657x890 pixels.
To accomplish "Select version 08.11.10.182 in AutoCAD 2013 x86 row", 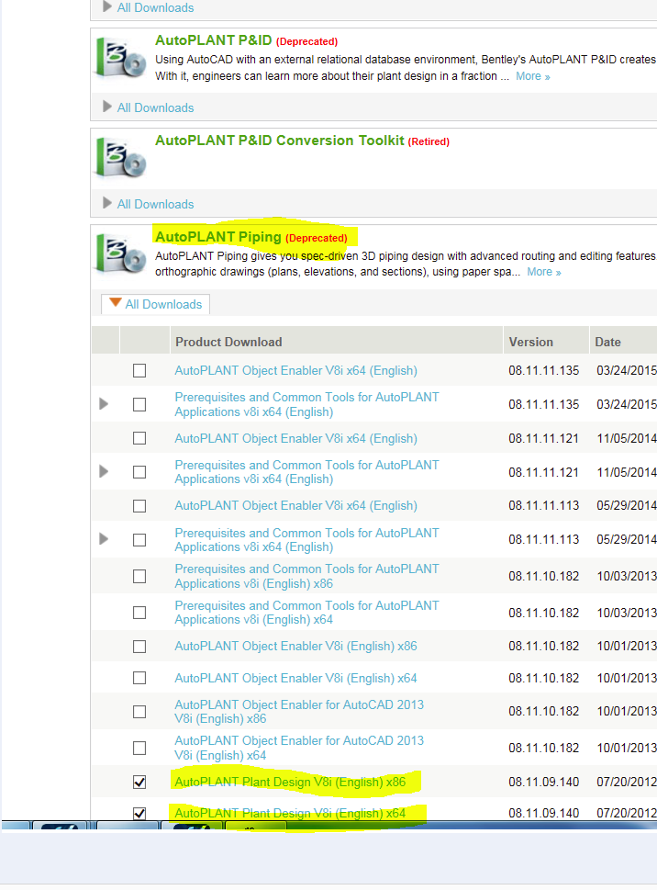I will tap(543, 711).
